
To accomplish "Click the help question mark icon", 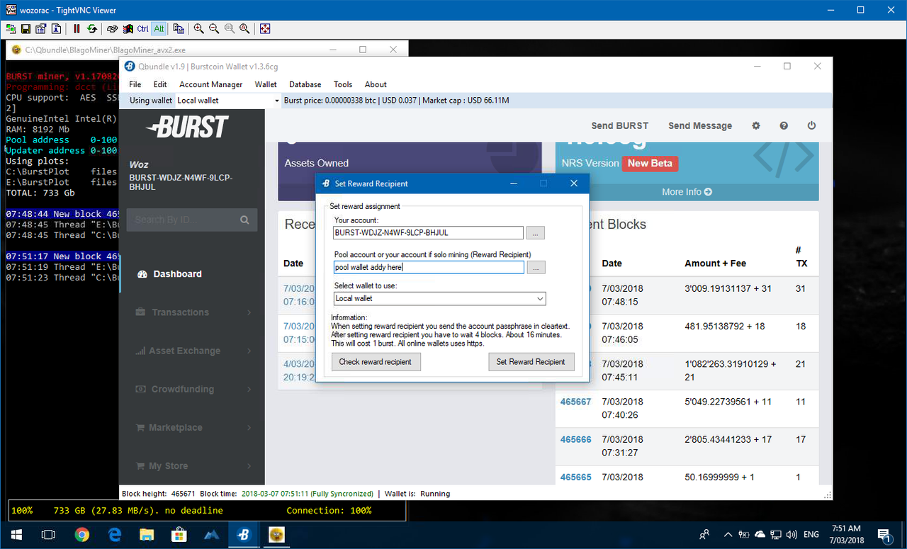I will pyautogui.click(x=784, y=125).
